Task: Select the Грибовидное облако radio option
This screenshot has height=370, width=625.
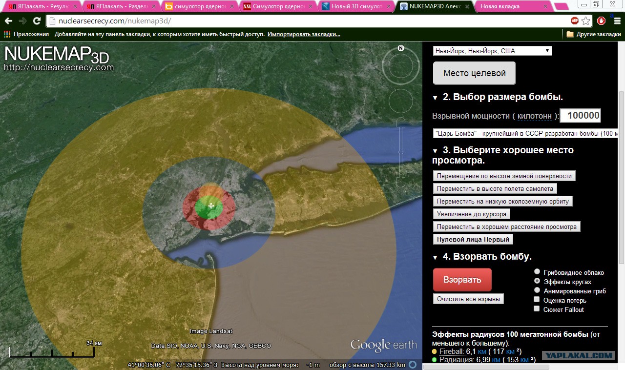Action: [x=537, y=272]
